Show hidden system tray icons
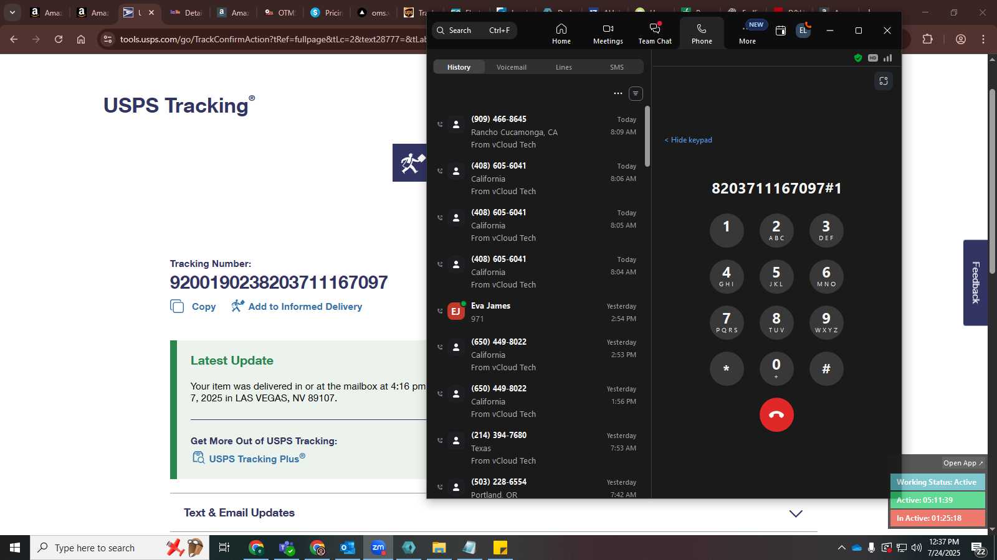The image size is (997, 560). pyautogui.click(x=841, y=548)
